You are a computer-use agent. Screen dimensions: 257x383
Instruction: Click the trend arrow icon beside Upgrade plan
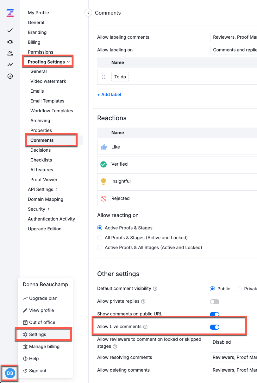pyautogui.click(x=25, y=298)
